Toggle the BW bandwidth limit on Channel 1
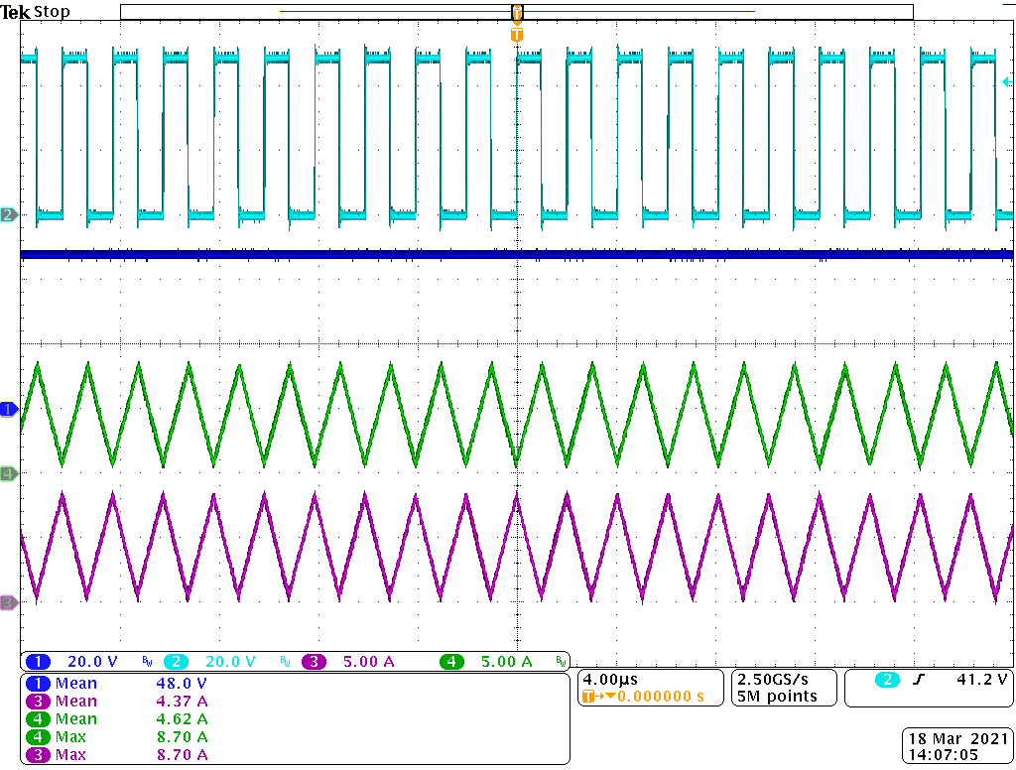Viewport: 1016px width, 770px height. [x=146, y=661]
